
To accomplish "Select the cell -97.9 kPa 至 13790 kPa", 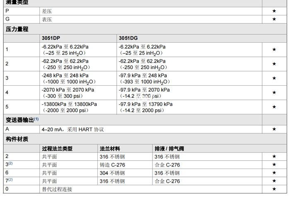I will coord(189,107).
